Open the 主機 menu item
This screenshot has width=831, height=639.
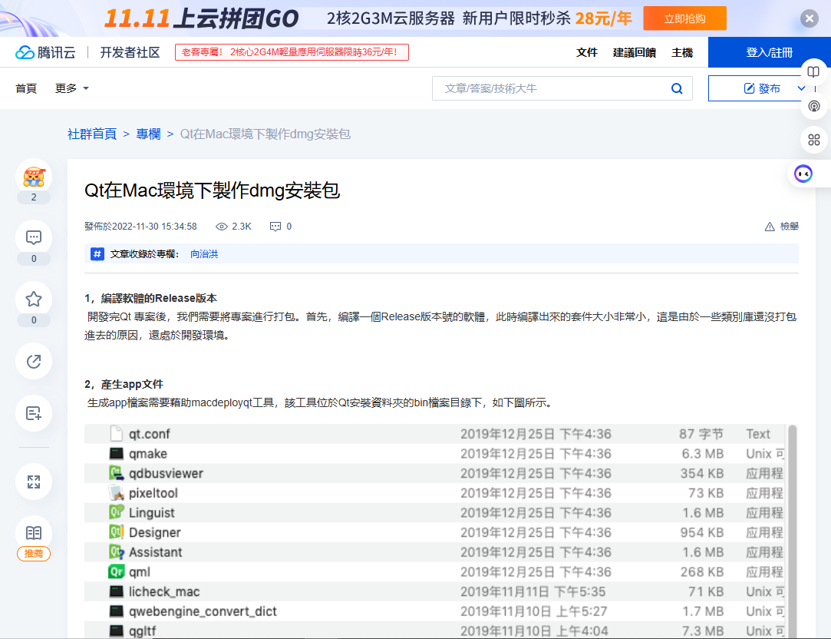(x=682, y=52)
